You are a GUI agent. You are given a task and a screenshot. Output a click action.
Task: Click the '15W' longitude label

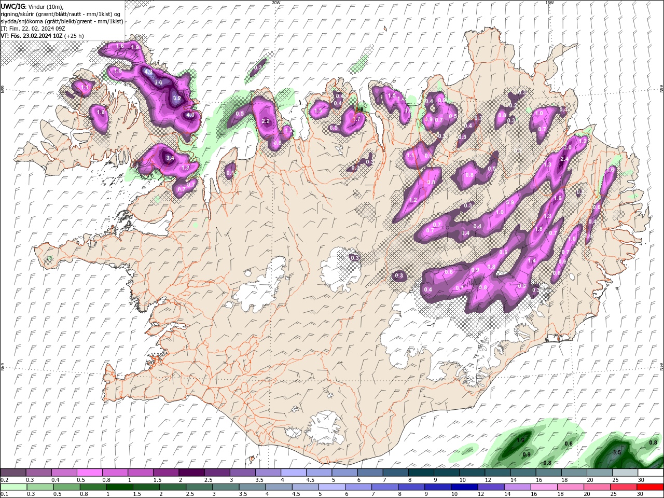point(549,3)
